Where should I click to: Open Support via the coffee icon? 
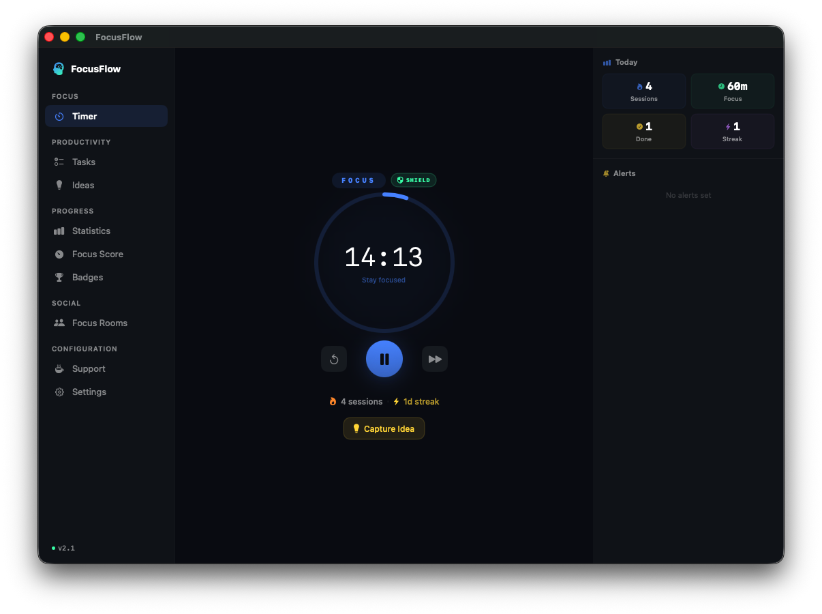pos(59,368)
